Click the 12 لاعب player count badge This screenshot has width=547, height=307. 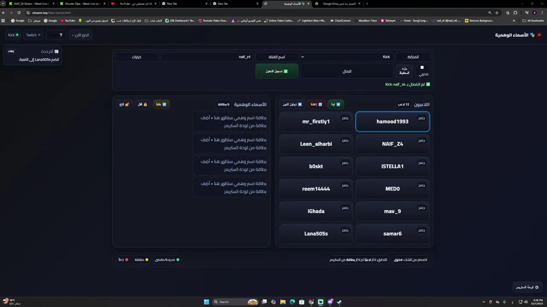tap(404, 104)
